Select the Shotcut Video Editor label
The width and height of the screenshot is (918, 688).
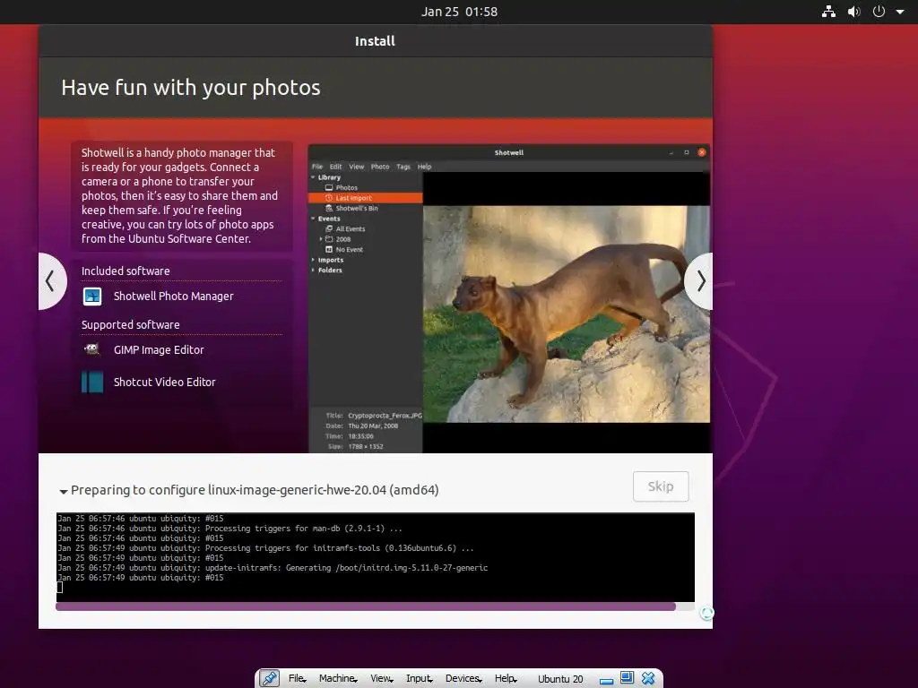165,382
